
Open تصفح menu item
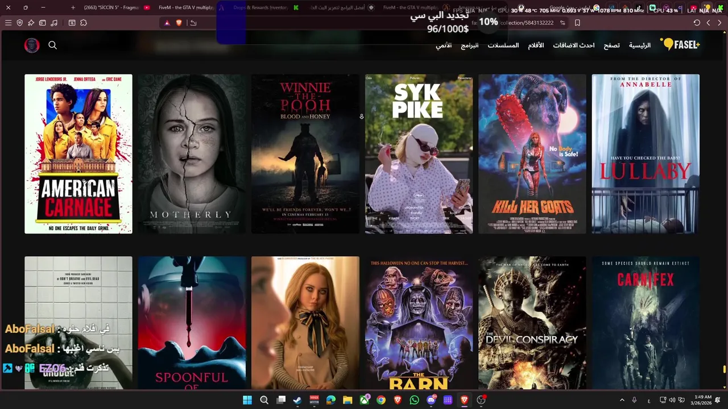tap(612, 45)
